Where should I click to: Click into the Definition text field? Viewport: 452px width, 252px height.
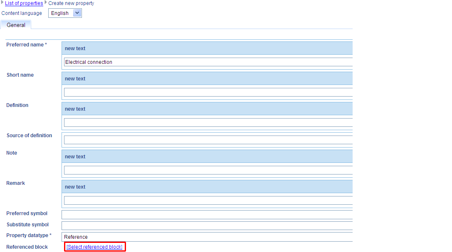208,123
